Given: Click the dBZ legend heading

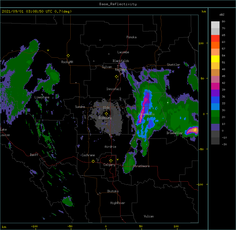Looking at the screenshot, I should 222,14.
